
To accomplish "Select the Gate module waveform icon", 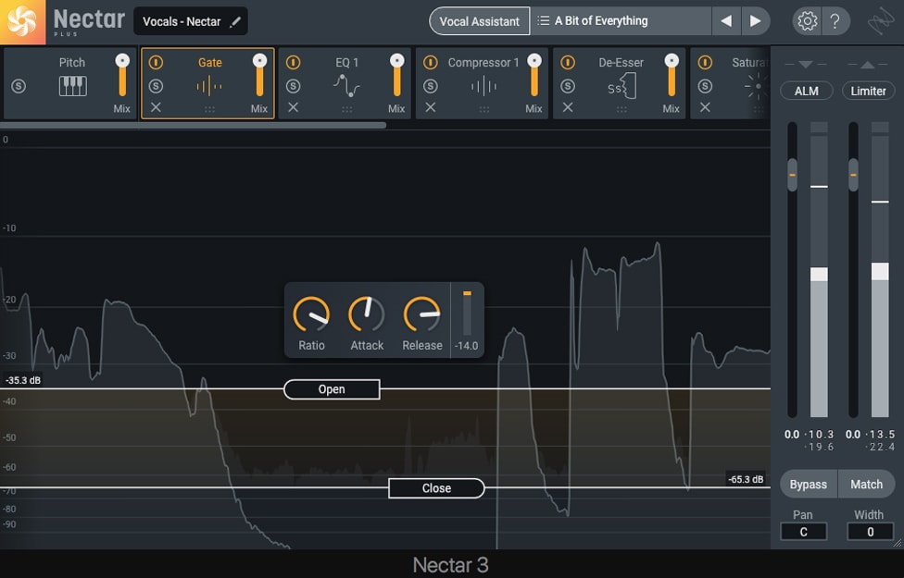I will (209, 87).
